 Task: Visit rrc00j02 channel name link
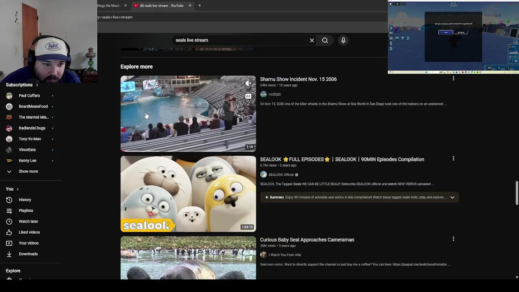coord(275,94)
